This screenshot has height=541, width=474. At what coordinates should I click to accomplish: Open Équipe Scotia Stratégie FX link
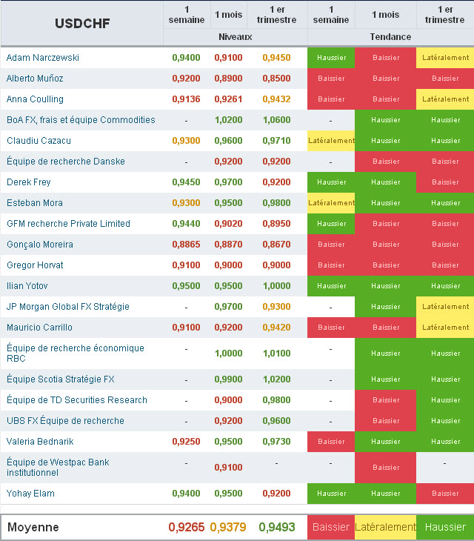[x=60, y=379]
